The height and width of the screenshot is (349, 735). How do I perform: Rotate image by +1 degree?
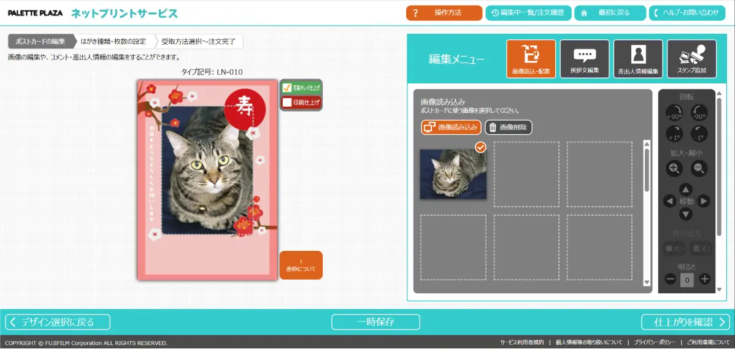[674, 134]
